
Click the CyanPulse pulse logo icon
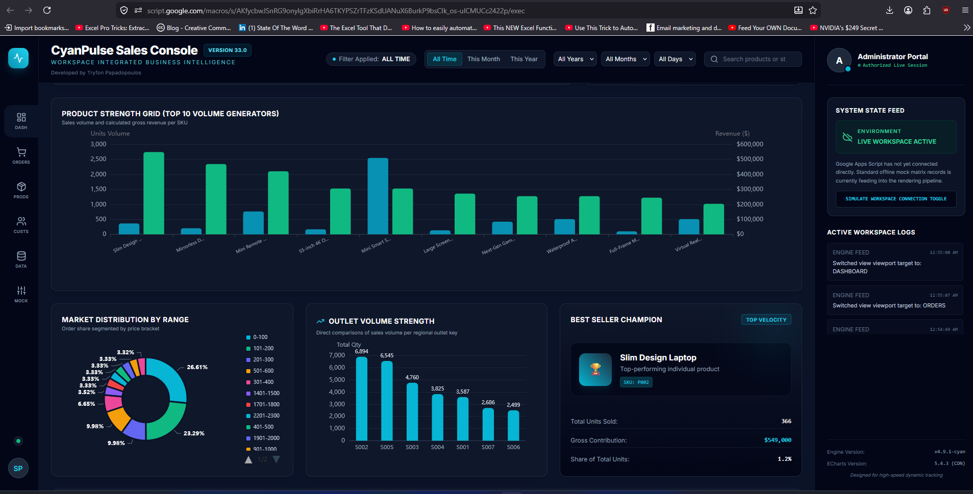pos(18,58)
